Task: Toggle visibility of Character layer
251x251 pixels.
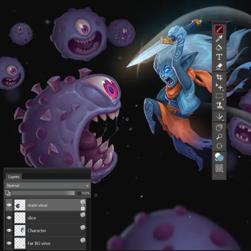Action: click(x=9, y=231)
